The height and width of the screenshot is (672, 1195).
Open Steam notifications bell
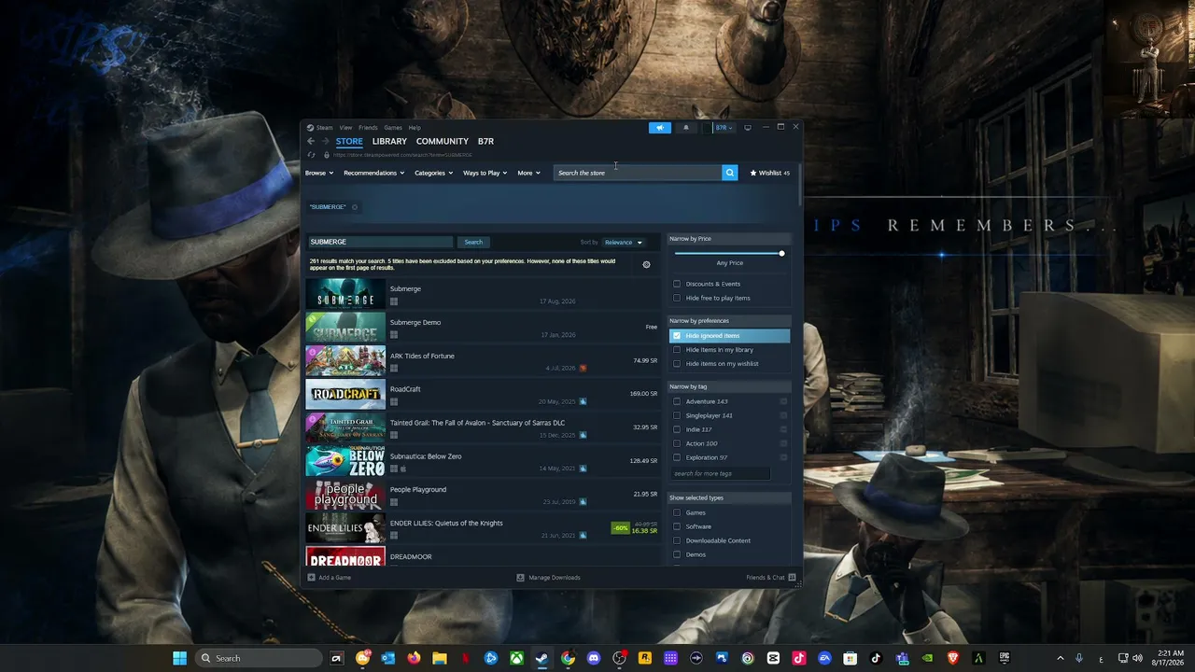pos(686,128)
